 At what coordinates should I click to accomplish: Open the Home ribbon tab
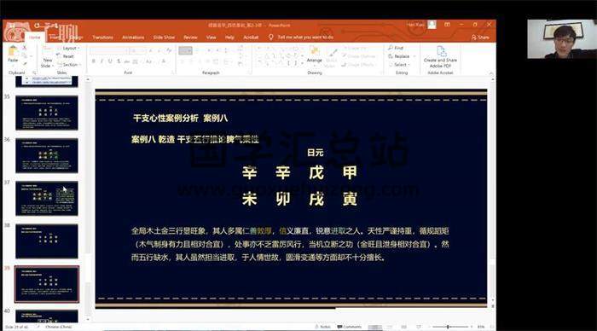pyautogui.click(x=35, y=38)
